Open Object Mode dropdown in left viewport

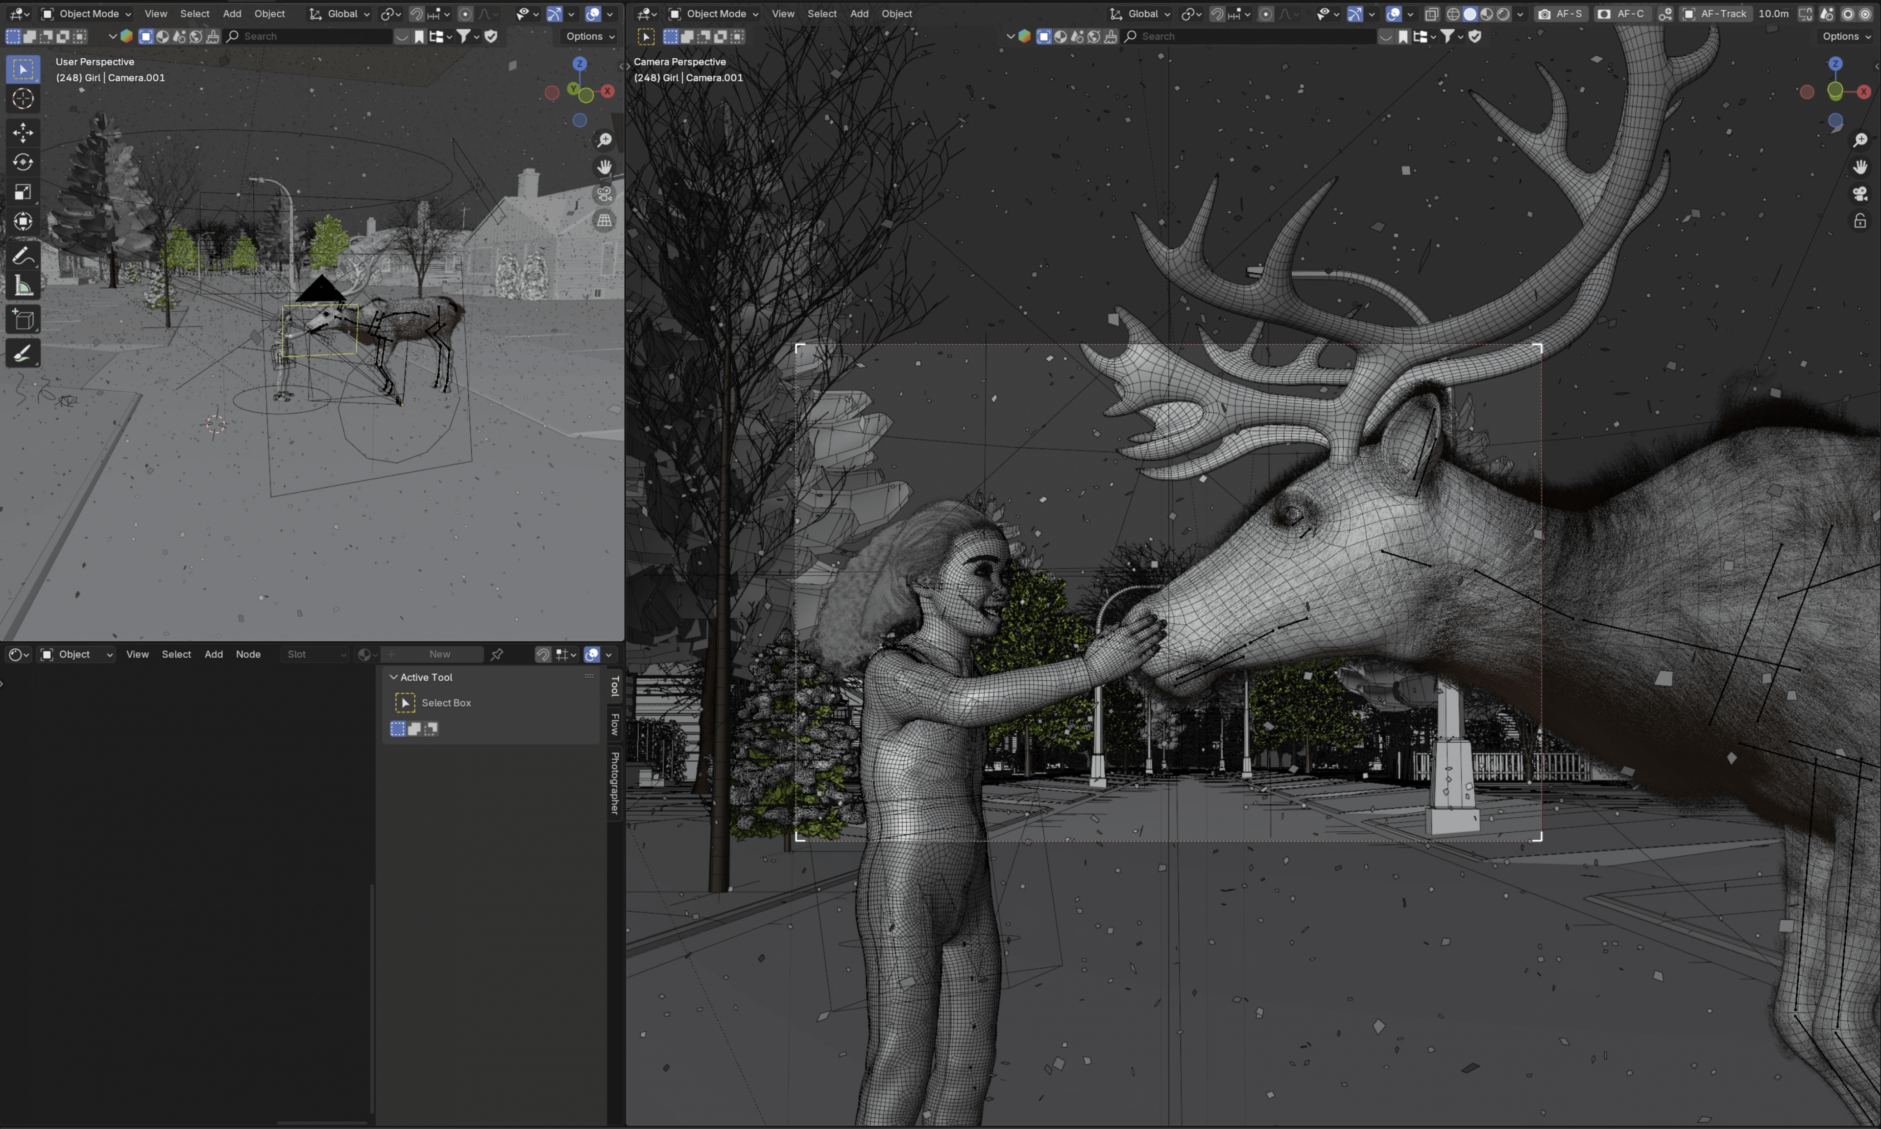click(x=86, y=14)
